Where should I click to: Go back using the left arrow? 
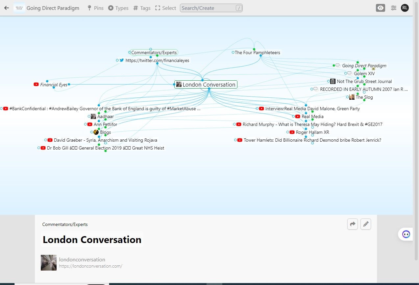point(6,8)
